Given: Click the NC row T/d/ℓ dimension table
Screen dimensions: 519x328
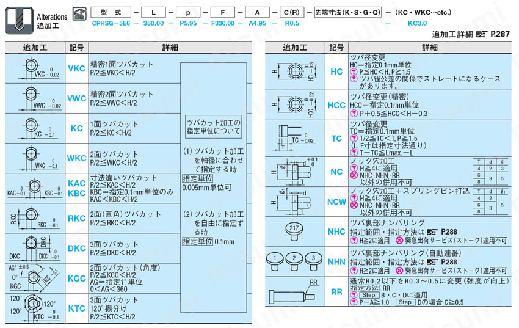Looking at the screenshot, I should pyautogui.click(x=490, y=172).
